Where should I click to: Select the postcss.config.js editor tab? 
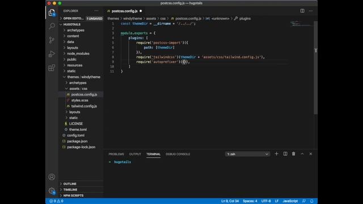pyautogui.click(x=124, y=11)
